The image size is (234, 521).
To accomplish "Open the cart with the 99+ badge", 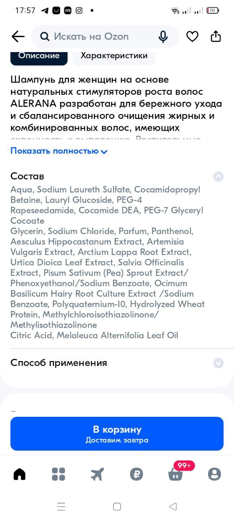I will (175, 474).
